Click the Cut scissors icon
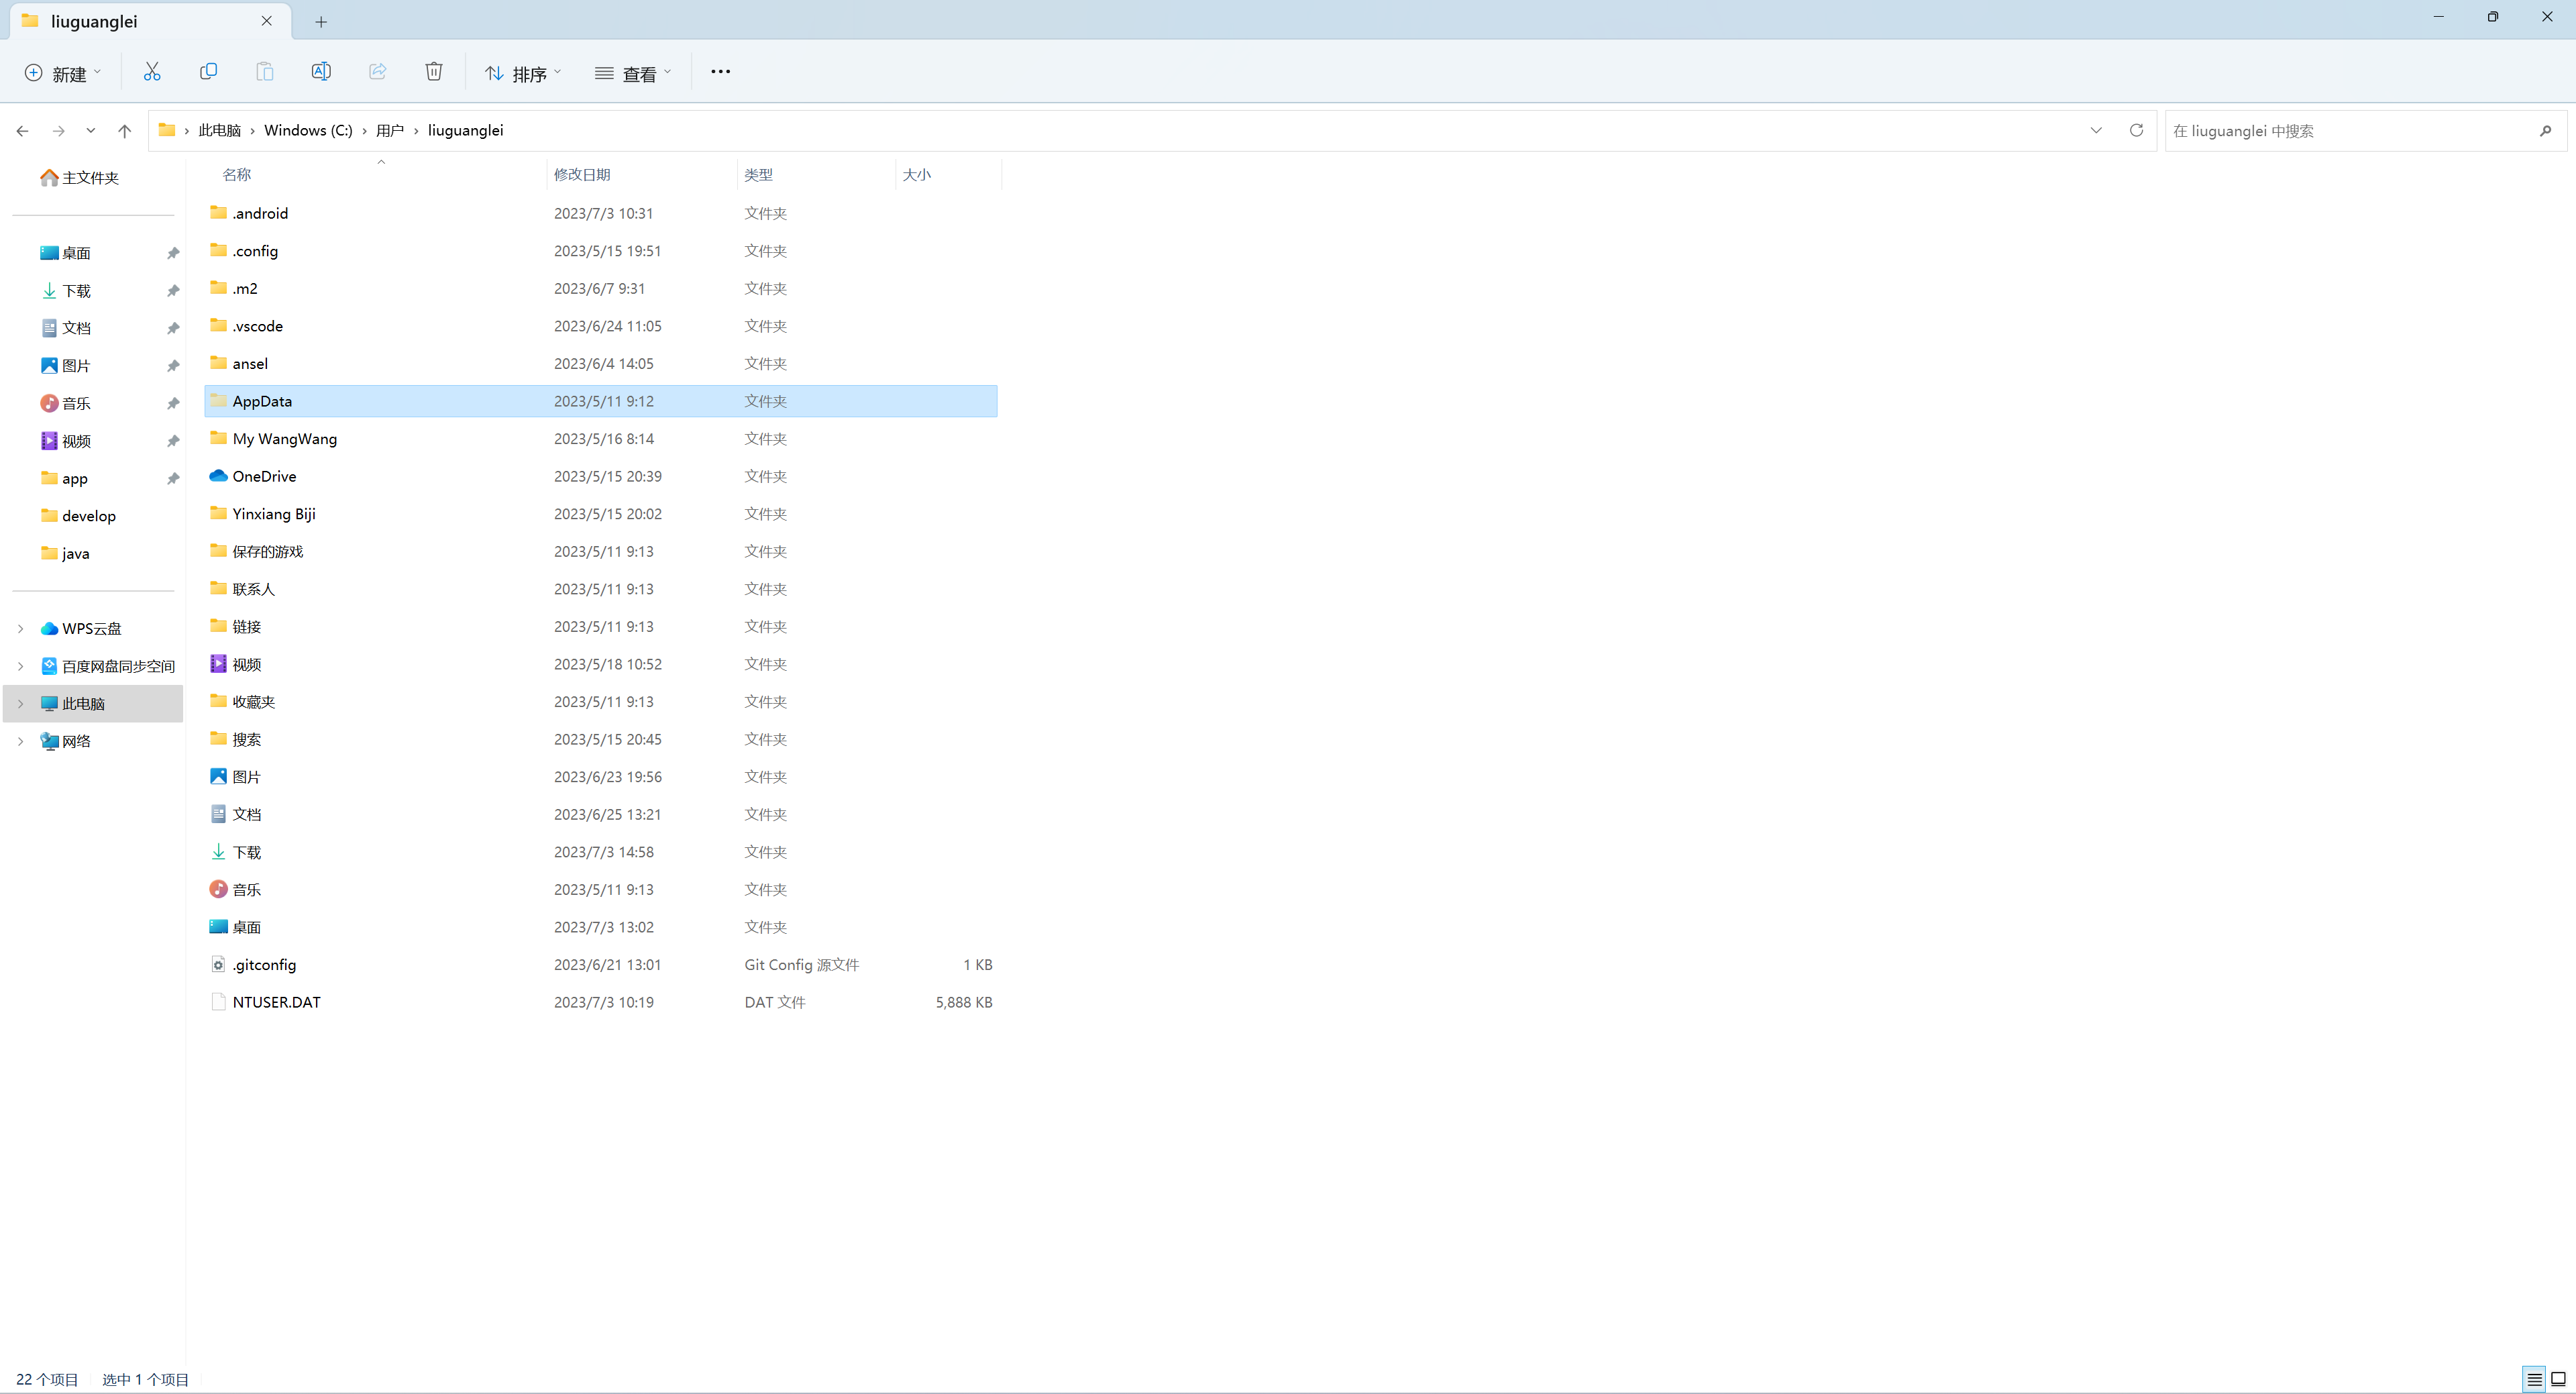Image resolution: width=2576 pixels, height=1394 pixels. [152, 72]
